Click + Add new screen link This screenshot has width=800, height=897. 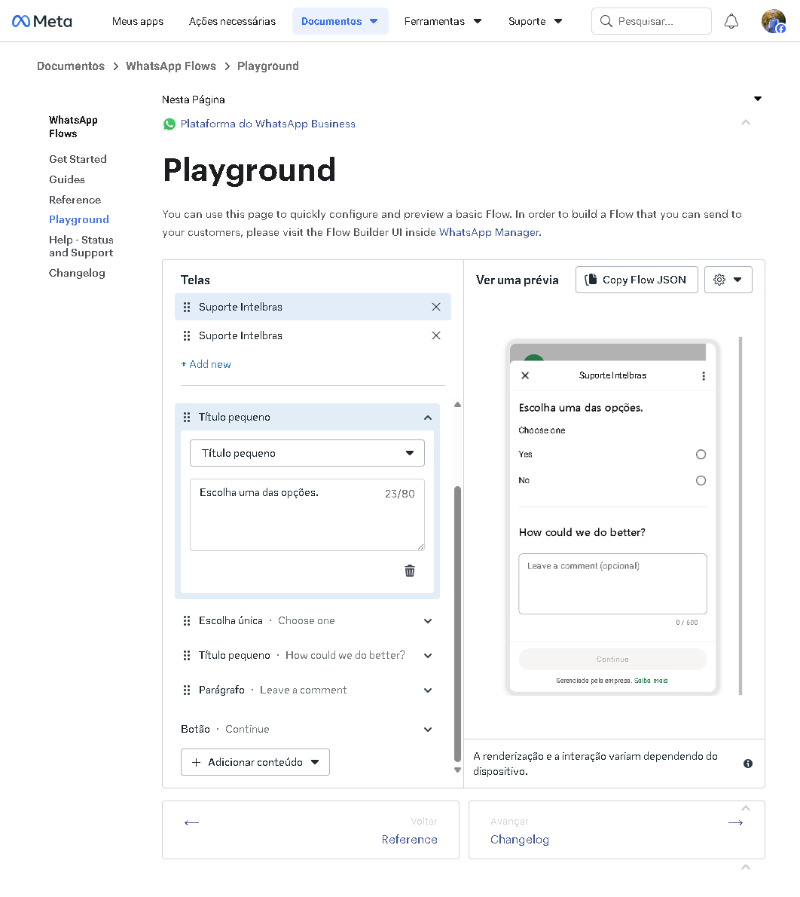click(206, 364)
